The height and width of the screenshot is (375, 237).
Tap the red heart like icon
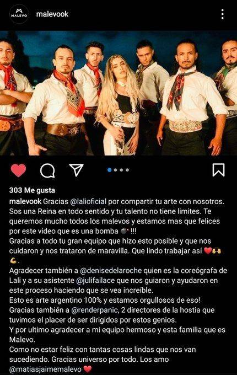pos(18,170)
